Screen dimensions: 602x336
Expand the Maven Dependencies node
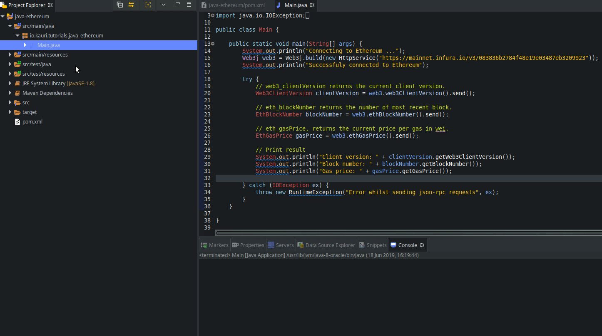[x=10, y=93]
